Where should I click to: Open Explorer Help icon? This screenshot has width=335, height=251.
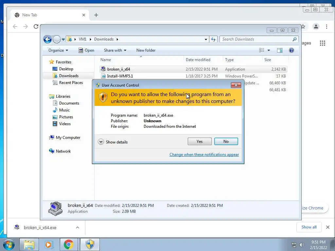(x=291, y=50)
